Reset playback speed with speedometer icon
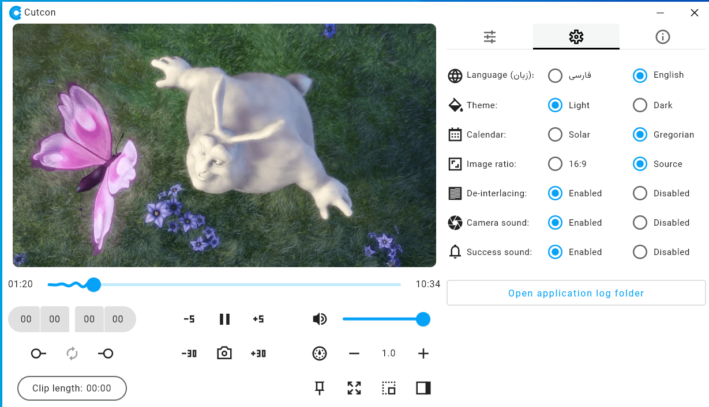709x407 pixels. tap(320, 353)
